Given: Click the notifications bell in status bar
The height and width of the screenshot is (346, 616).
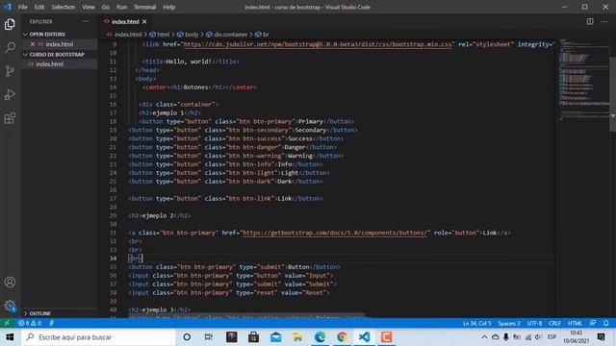Looking at the screenshot, I should 606,323.
